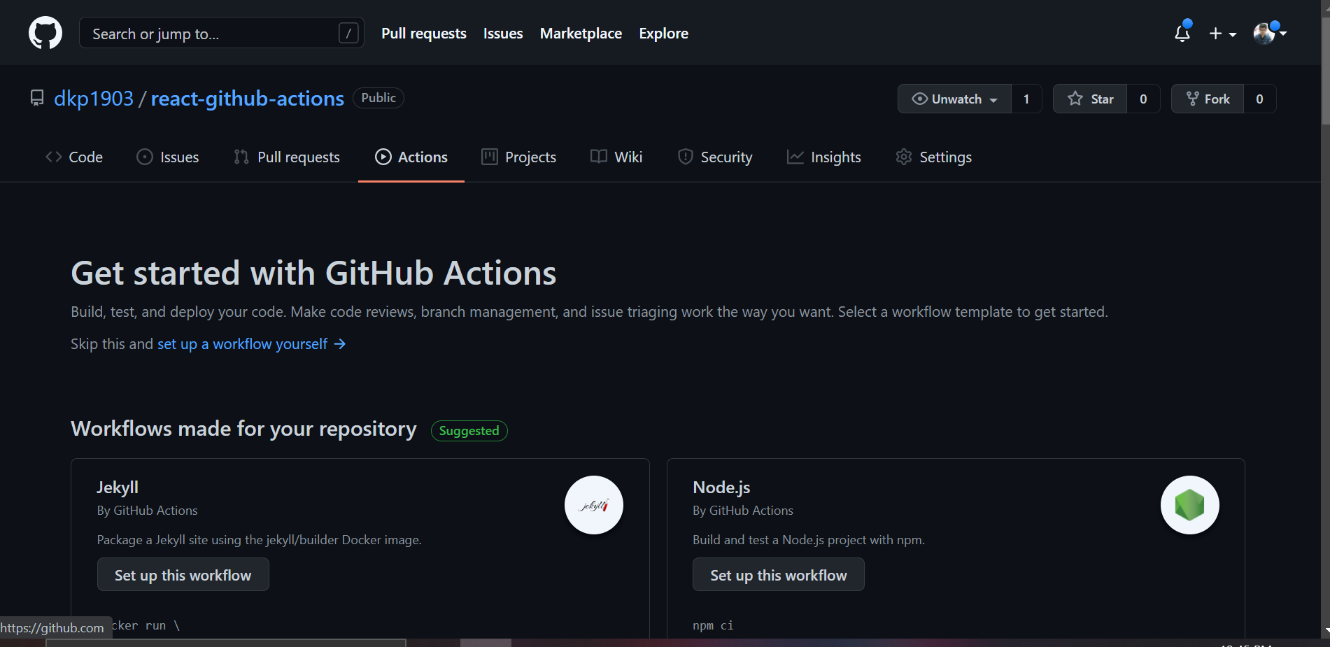The width and height of the screenshot is (1330, 647).
Task: Open the Projects tab
Action: click(519, 157)
